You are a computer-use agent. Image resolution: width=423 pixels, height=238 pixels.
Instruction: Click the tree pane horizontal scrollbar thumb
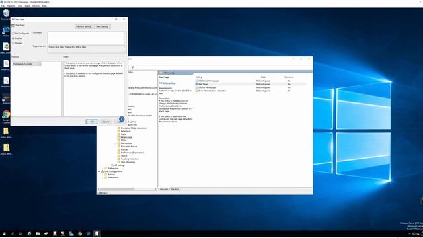click(117, 189)
